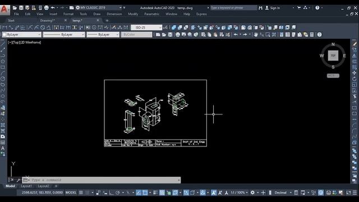The image size is (359, 202).
Task: Switch to the Layout1 tab
Action: click(26, 186)
